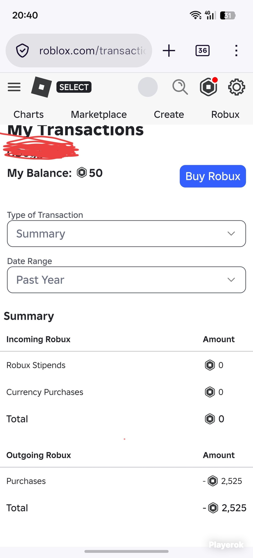The height and width of the screenshot is (558, 253).
Task: Expand the Date Range Past Year dropdown
Action: tap(126, 280)
